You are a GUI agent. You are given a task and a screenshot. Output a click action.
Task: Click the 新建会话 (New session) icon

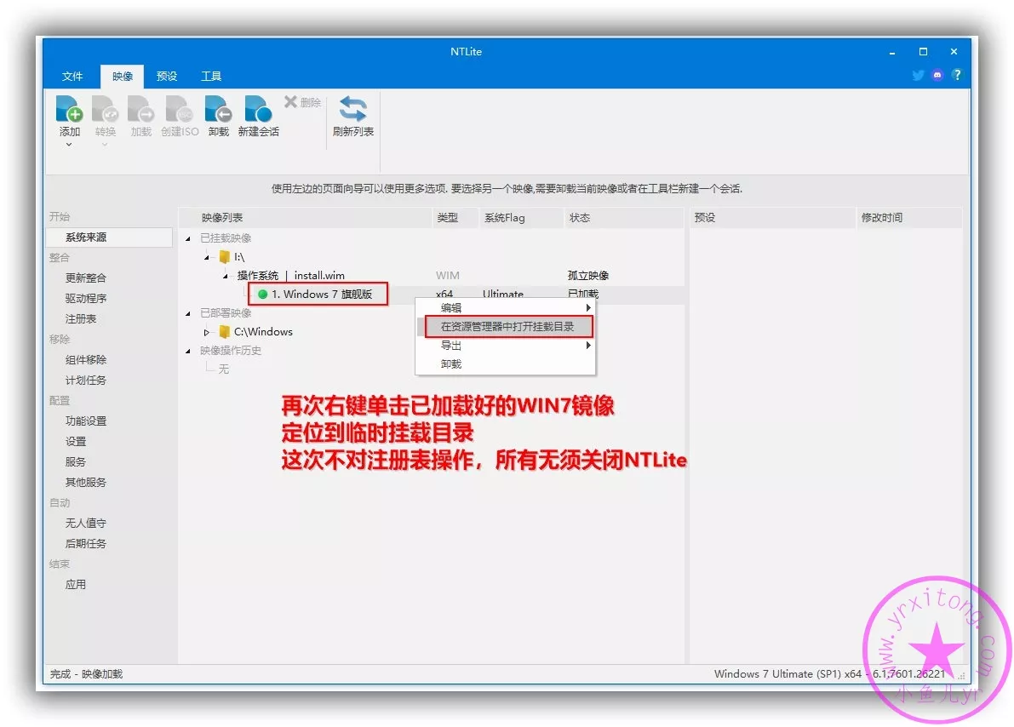258,109
